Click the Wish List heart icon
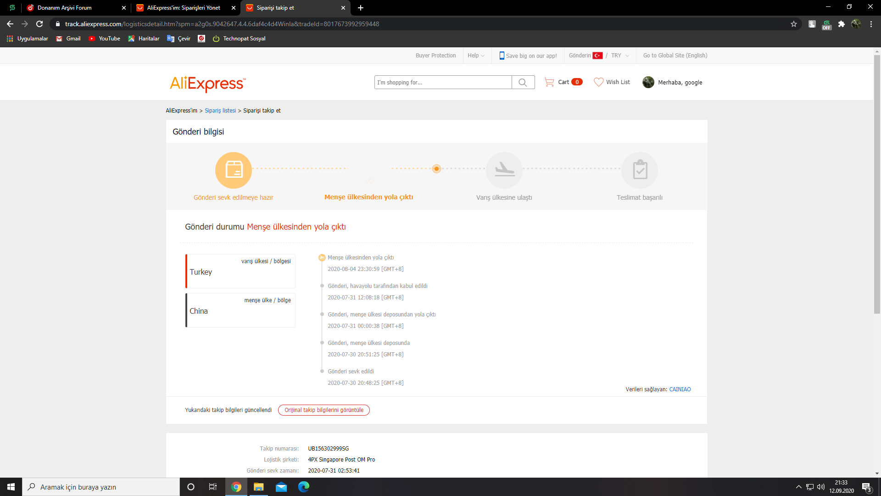This screenshot has width=881, height=496. [x=598, y=82]
